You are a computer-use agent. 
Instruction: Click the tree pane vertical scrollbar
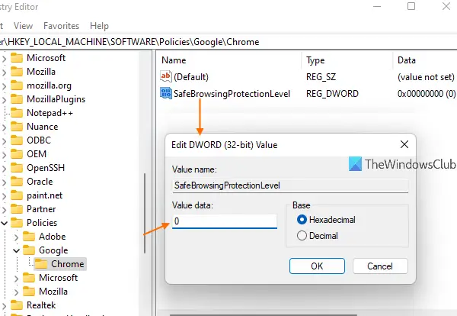tap(145, 213)
